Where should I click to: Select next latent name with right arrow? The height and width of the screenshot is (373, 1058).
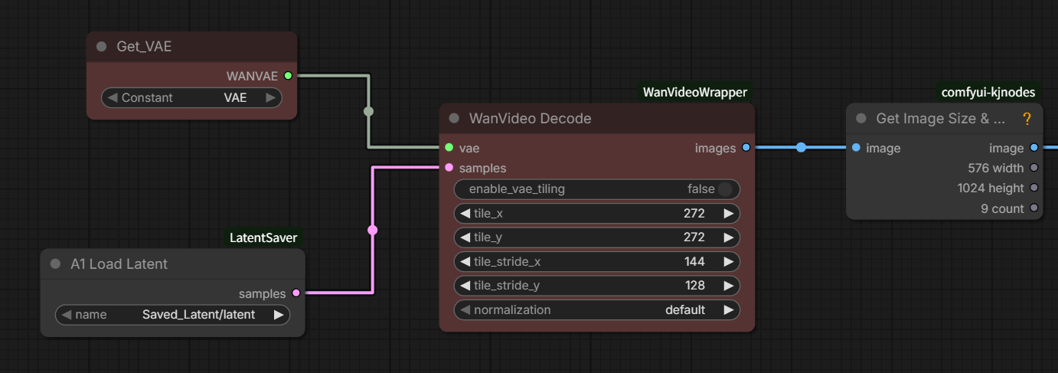279,315
